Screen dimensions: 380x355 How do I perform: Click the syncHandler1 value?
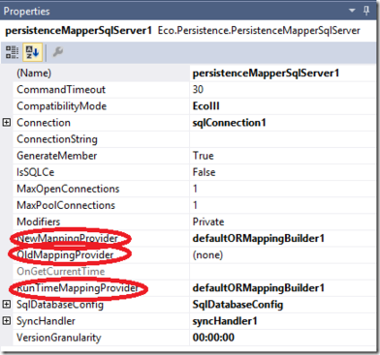[225, 321]
